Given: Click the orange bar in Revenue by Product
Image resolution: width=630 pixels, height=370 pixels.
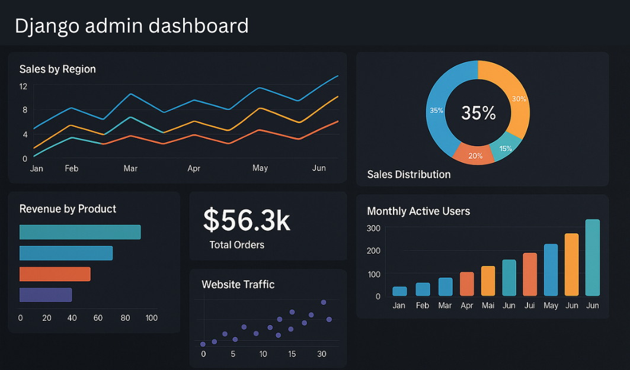Looking at the screenshot, I should [55, 274].
